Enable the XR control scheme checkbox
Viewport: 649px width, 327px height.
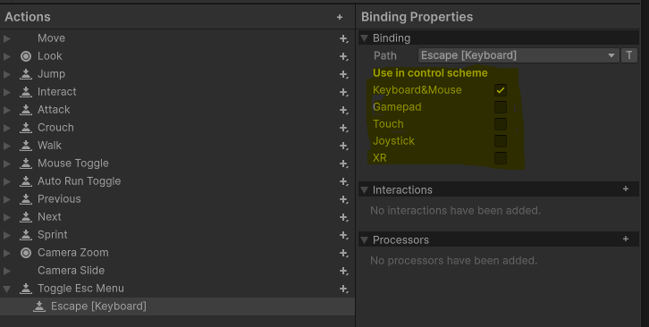click(x=501, y=158)
